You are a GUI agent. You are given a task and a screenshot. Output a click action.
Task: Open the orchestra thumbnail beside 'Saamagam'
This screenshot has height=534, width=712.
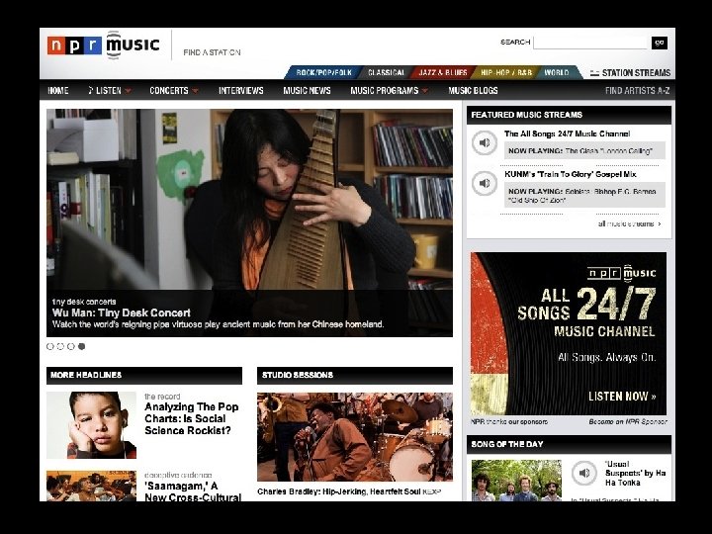pos(91,486)
